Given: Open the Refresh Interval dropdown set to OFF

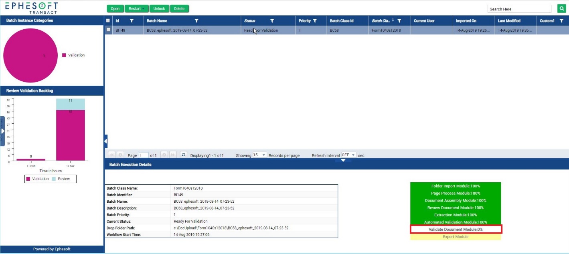Looking at the screenshot, I should (x=348, y=155).
